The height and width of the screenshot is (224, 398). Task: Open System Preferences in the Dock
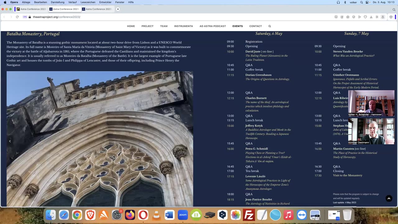(117, 215)
